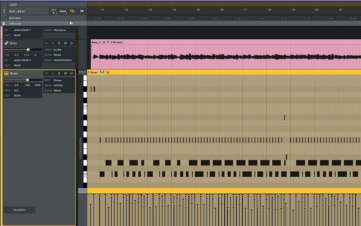Image resolution: width=361 pixels, height=226 pixels.
Task: Select the Bass_3 clip name label
Action: [x=96, y=42]
